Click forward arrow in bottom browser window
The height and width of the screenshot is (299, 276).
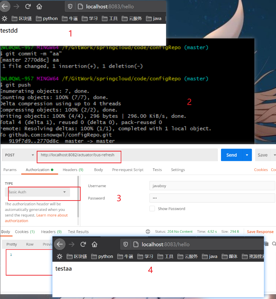(71, 244)
